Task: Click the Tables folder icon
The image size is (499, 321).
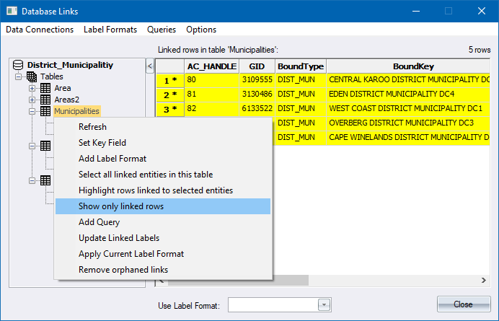Action: [32, 76]
